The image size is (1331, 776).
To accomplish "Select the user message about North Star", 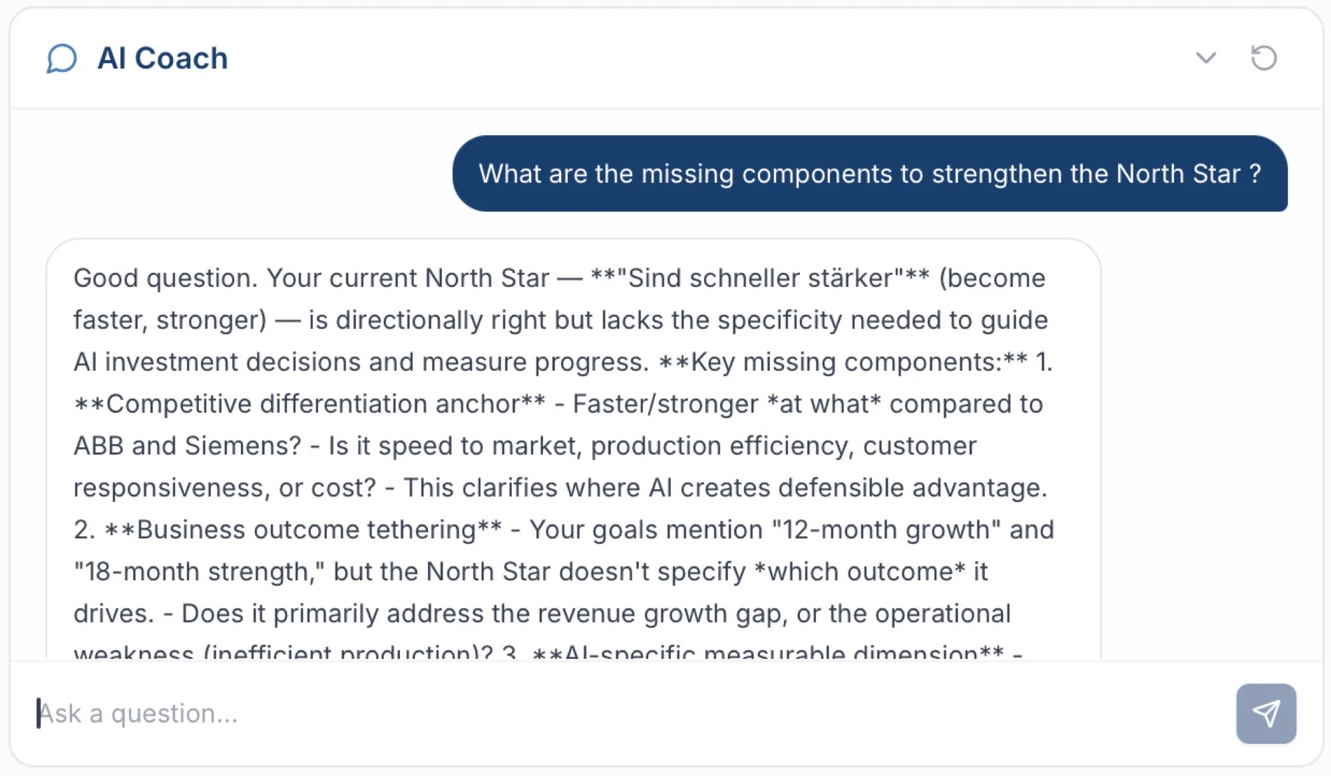I will (870, 174).
